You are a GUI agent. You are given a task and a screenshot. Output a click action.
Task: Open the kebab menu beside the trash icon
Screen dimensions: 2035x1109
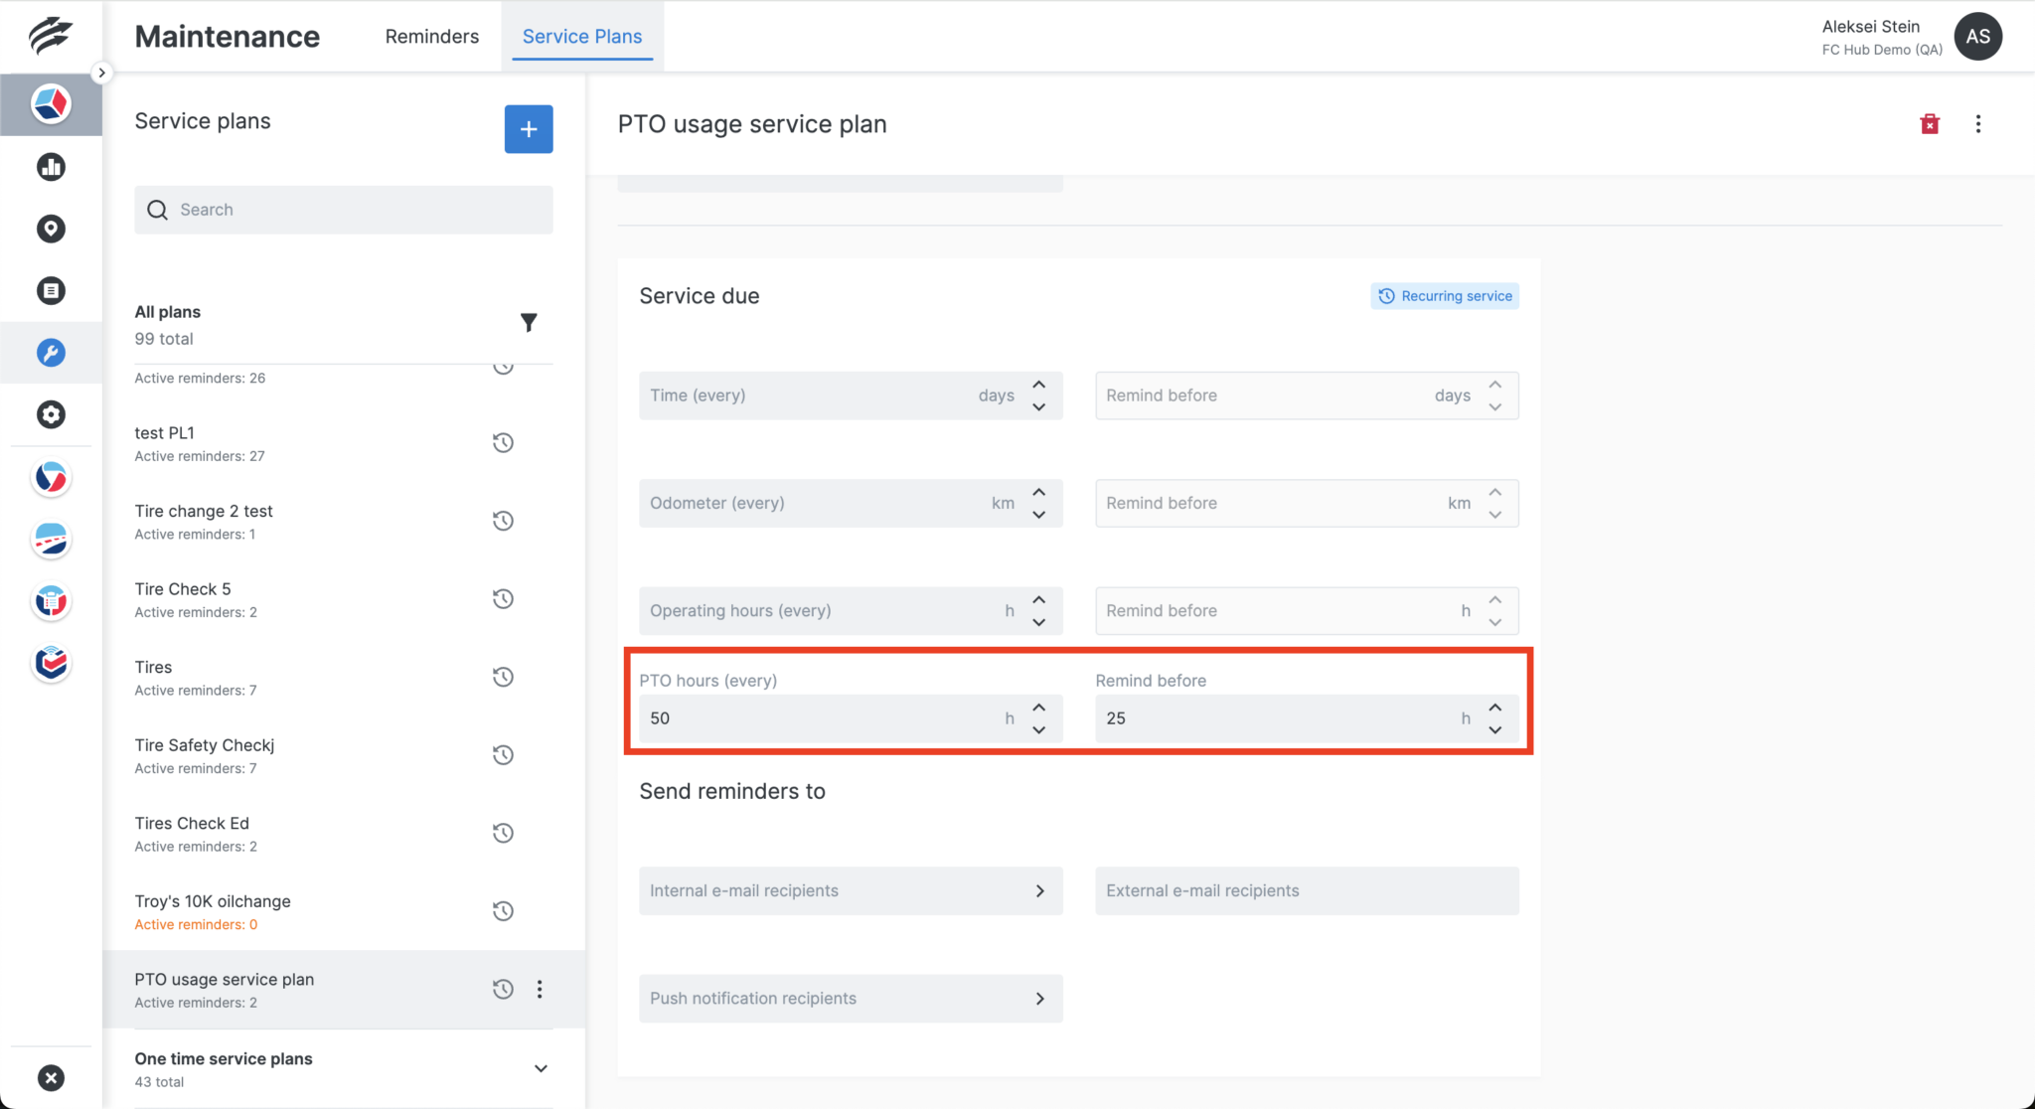point(1977,123)
